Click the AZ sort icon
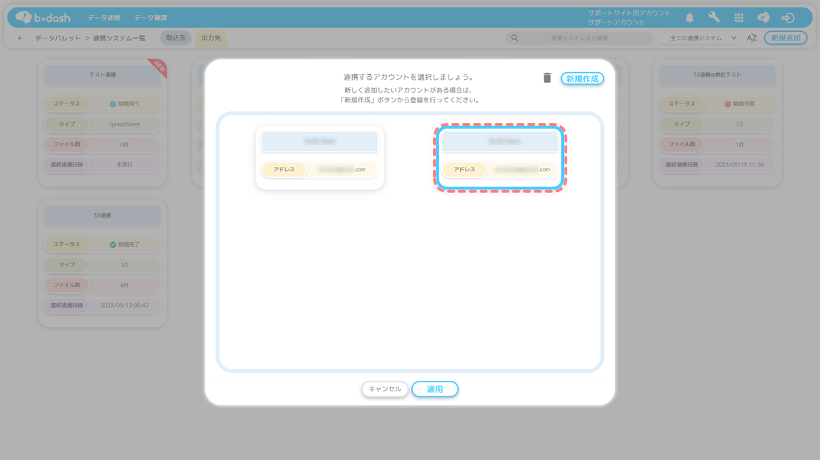The image size is (820, 460). point(752,39)
